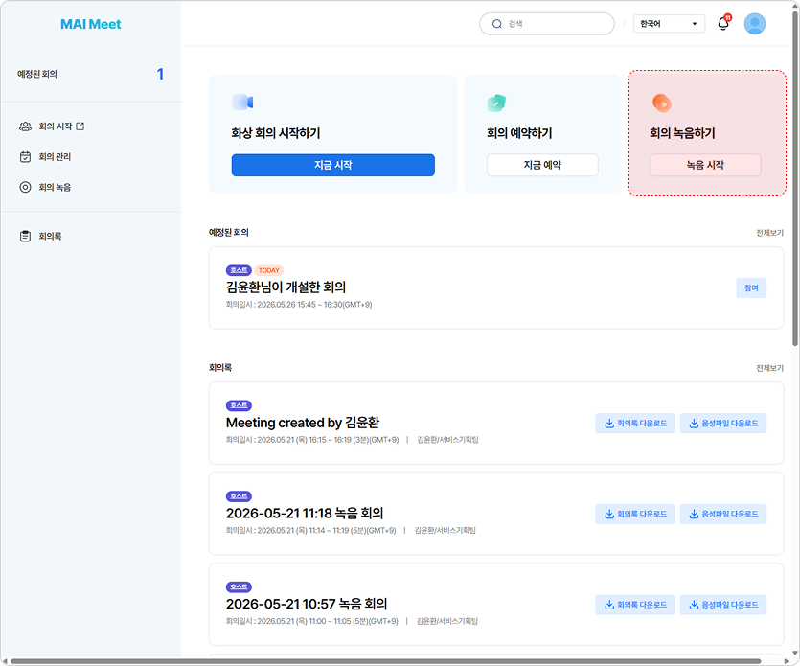Click the 녹음 시작 button
The image size is (800, 666).
click(x=705, y=165)
